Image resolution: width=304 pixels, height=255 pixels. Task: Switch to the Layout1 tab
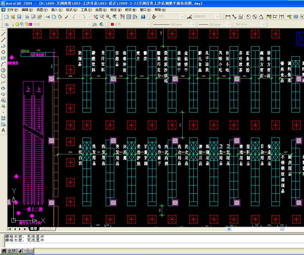[47, 229]
